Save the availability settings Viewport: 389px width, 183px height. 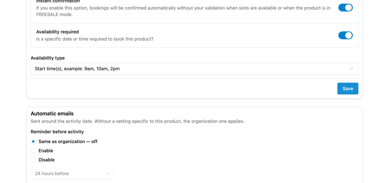(348, 88)
